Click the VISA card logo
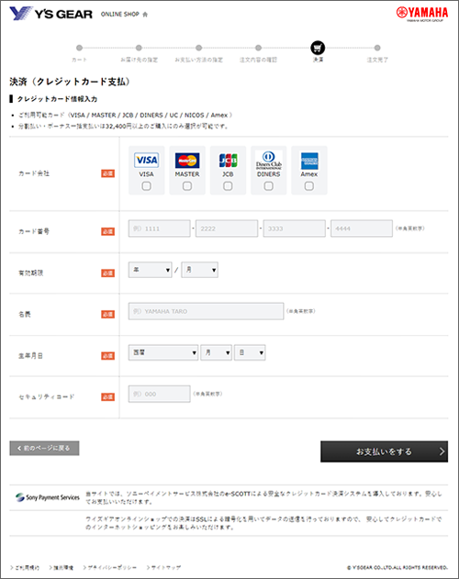This screenshot has height=579, width=459. point(146,160)
